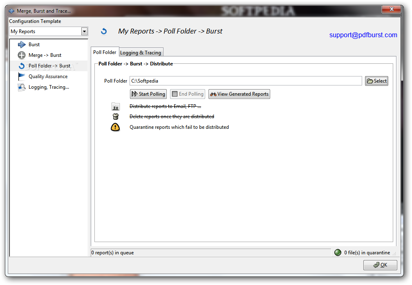Confirm with the OK button
This screenshot has width=412, height=285.
(380, 265)
